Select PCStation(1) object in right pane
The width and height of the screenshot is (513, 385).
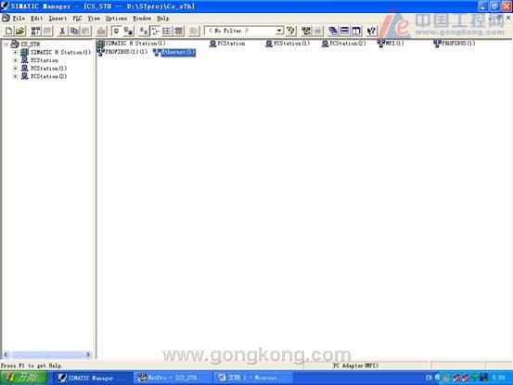(288, 44)
